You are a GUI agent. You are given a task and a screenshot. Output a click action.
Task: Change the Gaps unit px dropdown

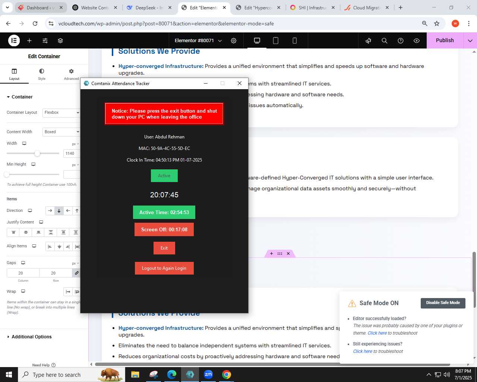tap(75, 263)
